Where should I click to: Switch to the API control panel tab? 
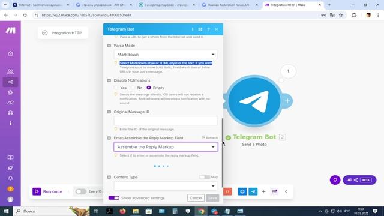[x=104, y=5]
